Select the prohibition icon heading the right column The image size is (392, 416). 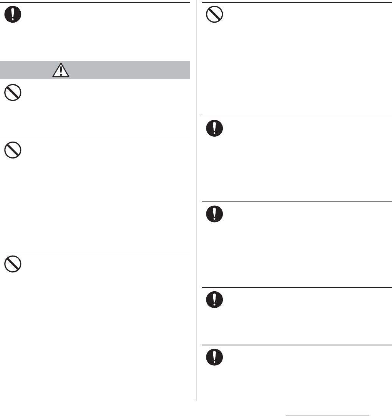coord(214,14)
